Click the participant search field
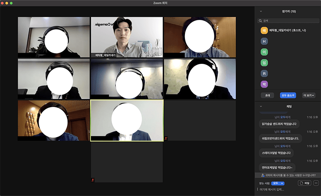The image size is (321, 196). pyautogui.click(x=289, y=21)
